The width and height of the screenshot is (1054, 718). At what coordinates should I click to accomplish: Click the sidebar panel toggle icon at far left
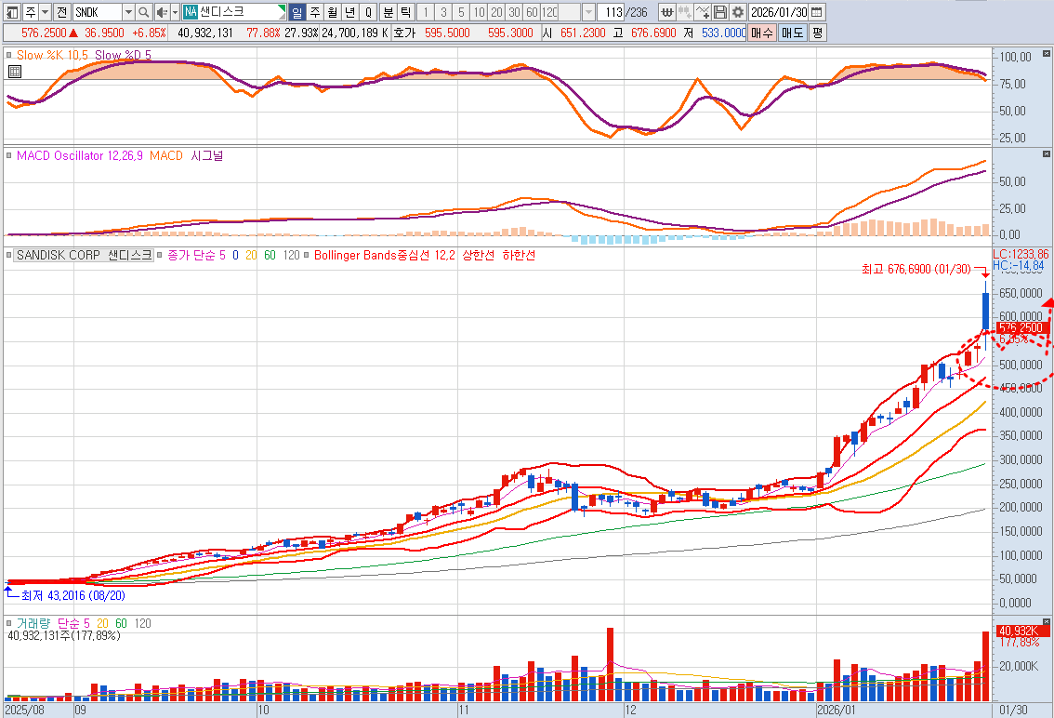pyautogui.click(x=10, y=12)
